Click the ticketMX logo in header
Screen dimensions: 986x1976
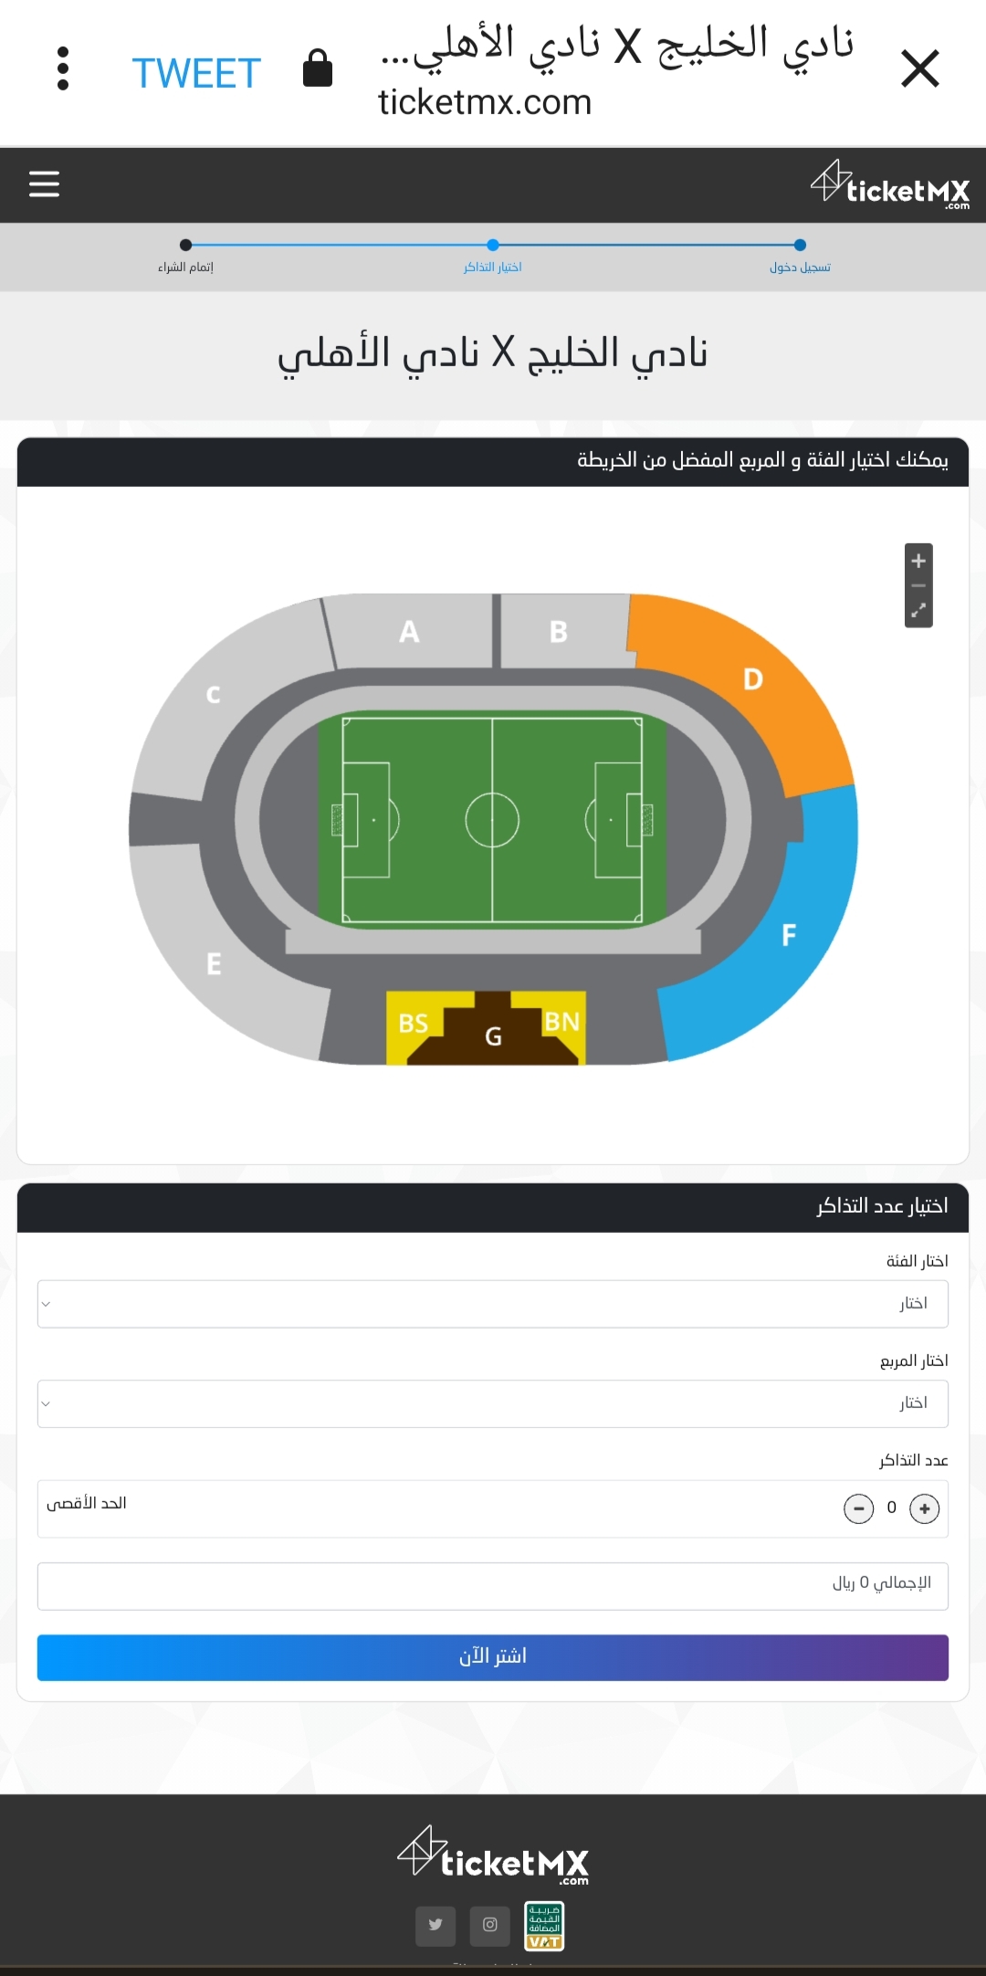[x=890, y=184]
